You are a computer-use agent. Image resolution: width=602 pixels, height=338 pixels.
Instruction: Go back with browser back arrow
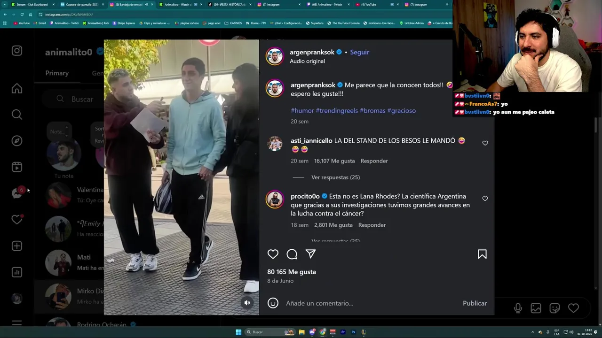pyautogui.click(x=5, y=15)
